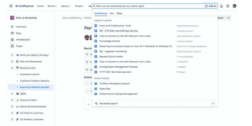Expand Q2 Product Launches tree item
The height and width of the screenshot is (126, 252).
click(x=12, y=119)
